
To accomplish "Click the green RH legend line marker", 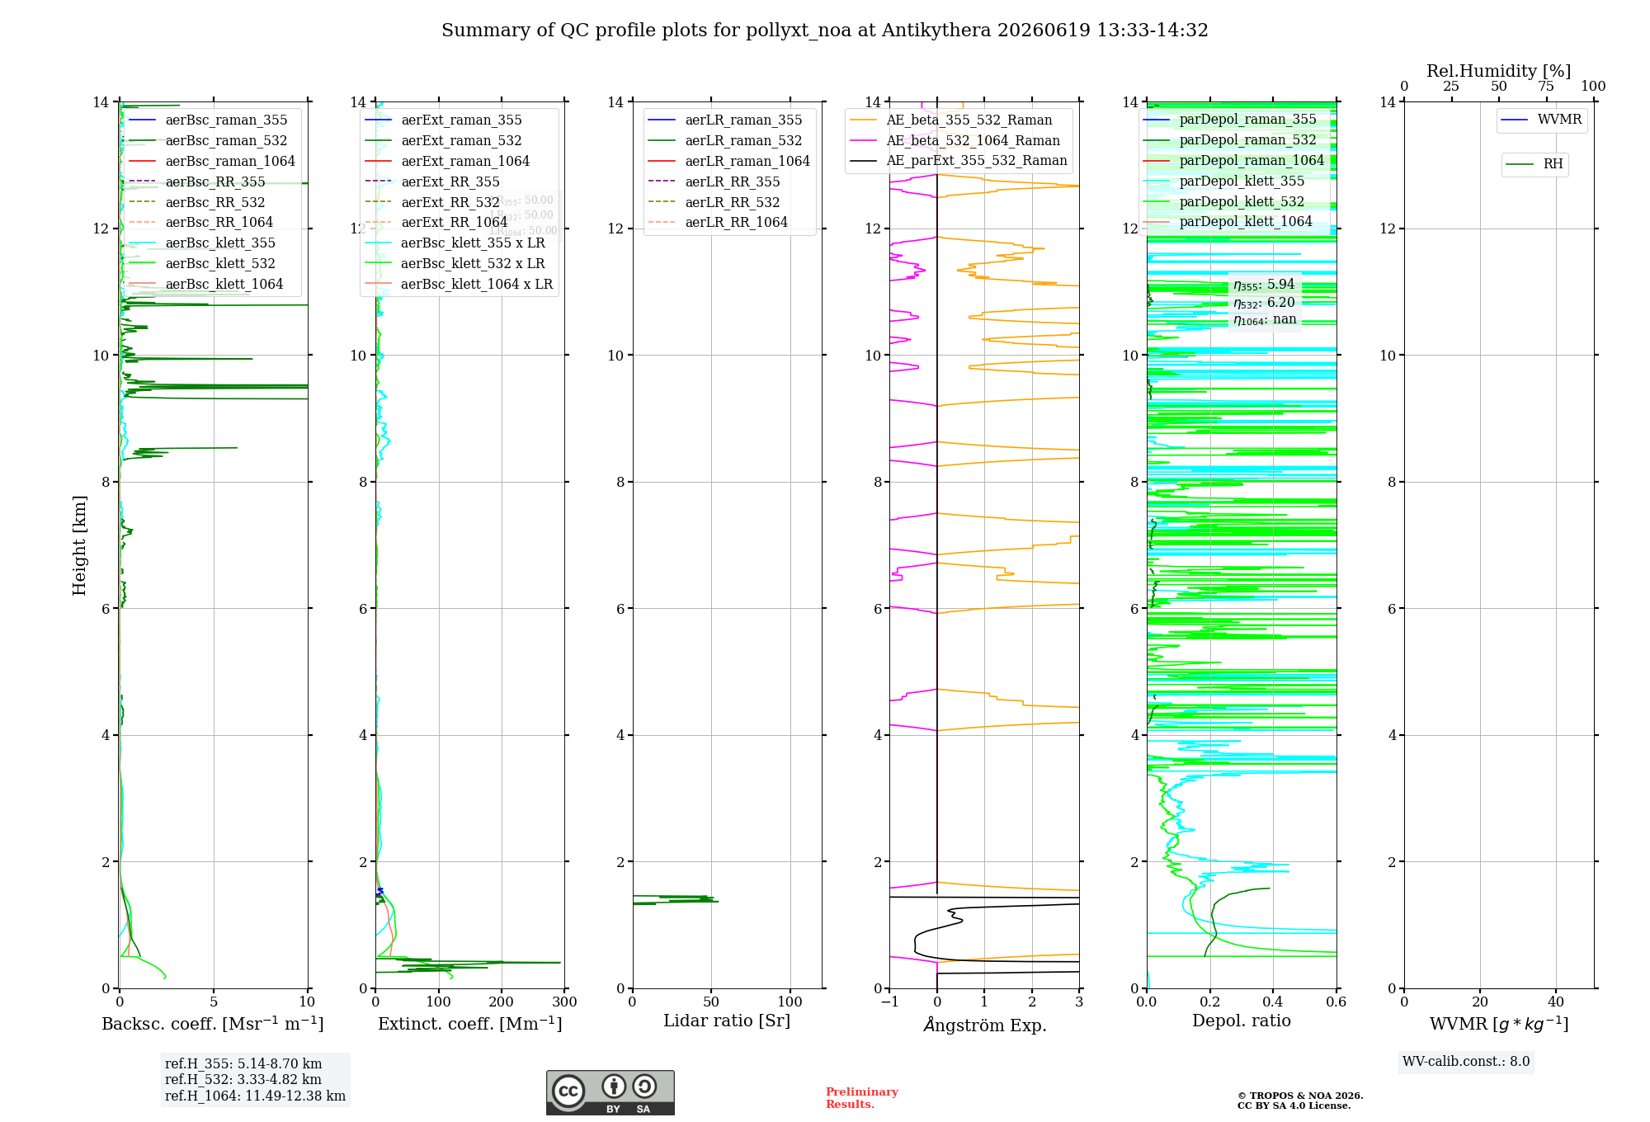I will 1520,165.
